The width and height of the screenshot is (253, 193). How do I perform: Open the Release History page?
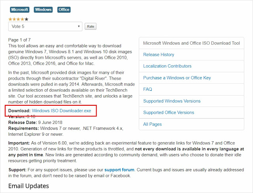point(159,54)
